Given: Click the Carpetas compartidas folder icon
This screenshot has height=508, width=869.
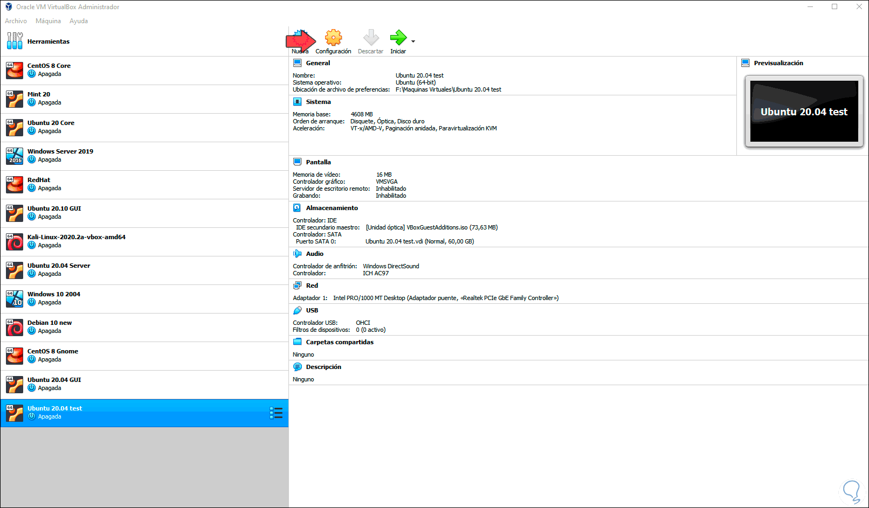Looking at the screenshot, I should pos(297,342).
